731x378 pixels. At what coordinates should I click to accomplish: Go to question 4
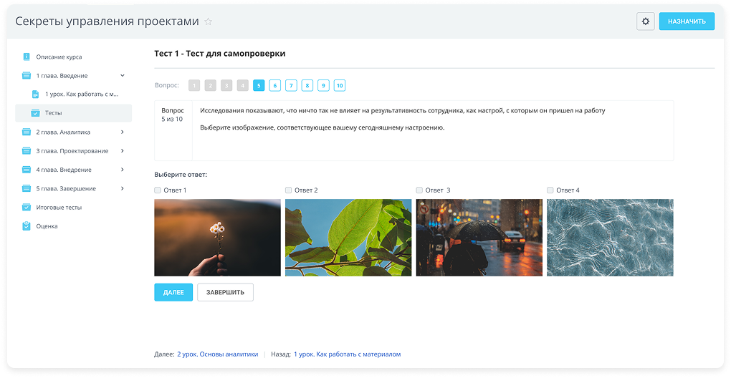[x=242, y=85]
